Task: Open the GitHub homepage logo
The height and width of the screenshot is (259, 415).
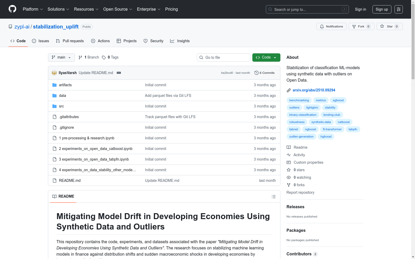Action: pos(12,9)
